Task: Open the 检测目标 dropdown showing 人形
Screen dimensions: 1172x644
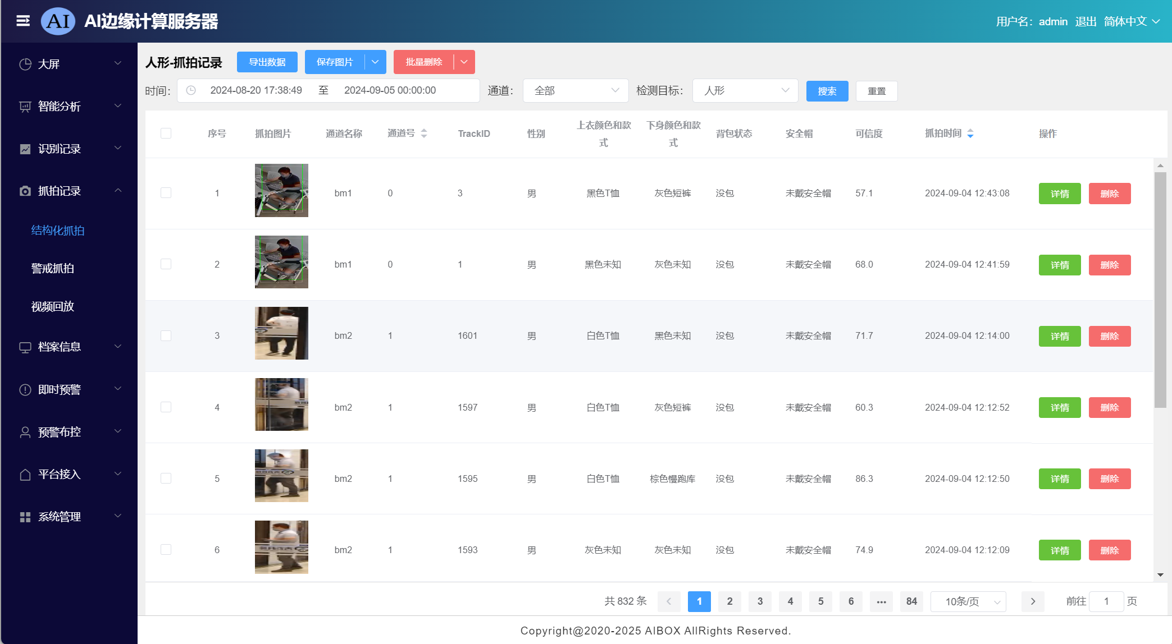Action: click(745, 90)
